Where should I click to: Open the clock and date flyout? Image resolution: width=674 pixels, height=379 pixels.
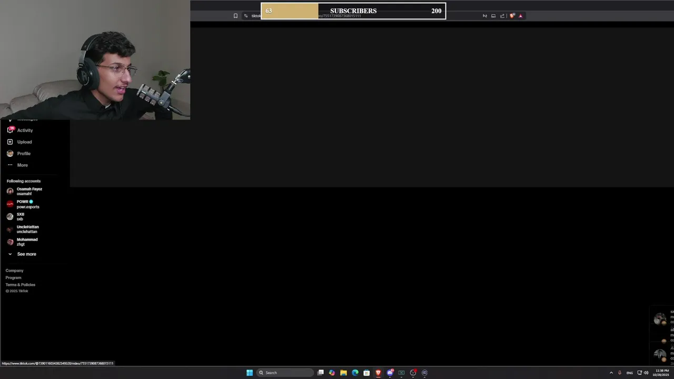tap(662, 373)
